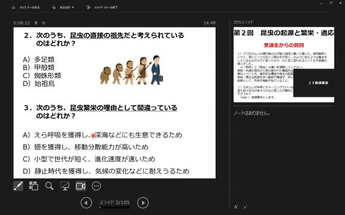
Task: Click answer option C) 蜘蛛形類
Action: pos(42,75)
